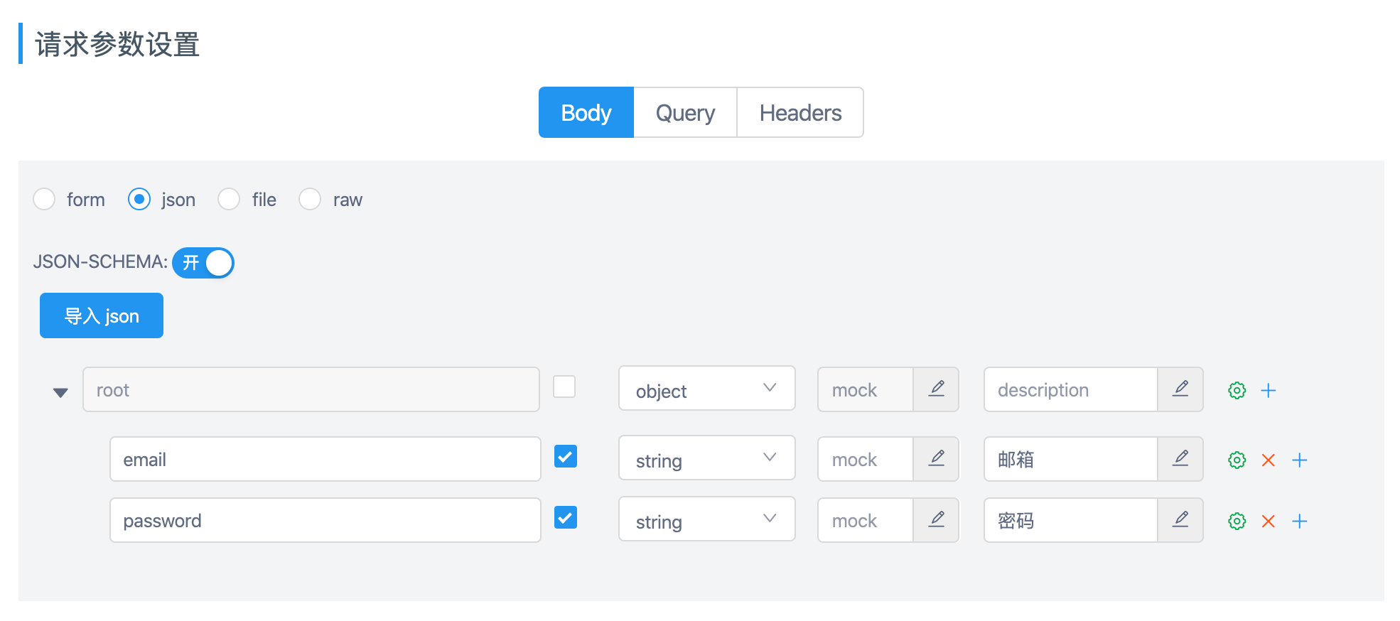The height and width of the screenshot is (621, 1400).
Task: Remove the email field with red X
Action: (x=1268, y=460)
